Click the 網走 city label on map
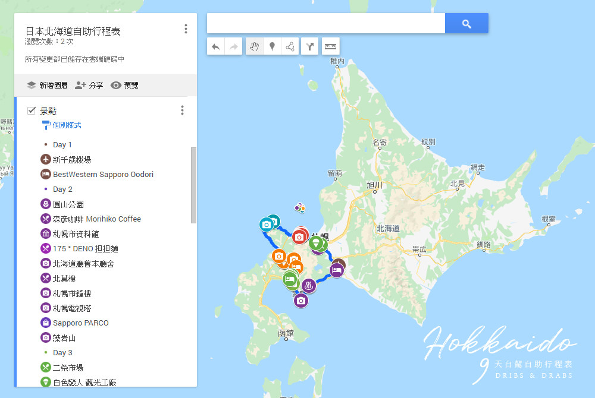The image size is (595, 398). pos(478,168)
